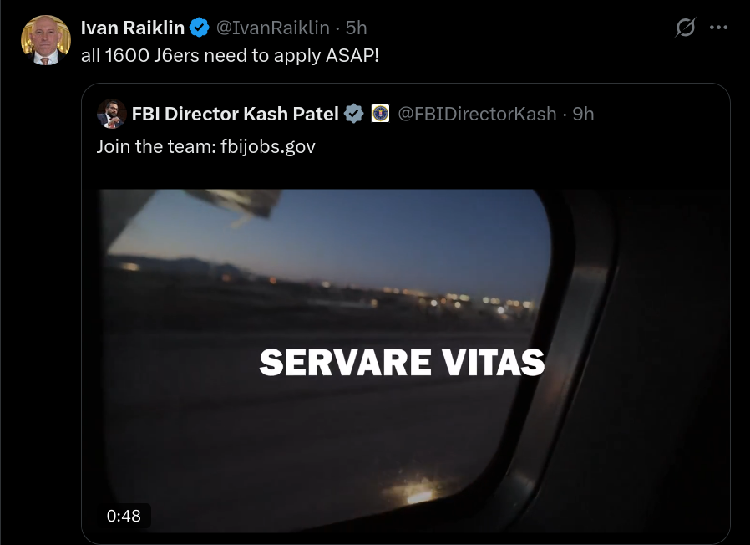This screenshot has height=545, width=750.
Task: Open the @IvanRaiklin handle link
Action: point(272,28)
